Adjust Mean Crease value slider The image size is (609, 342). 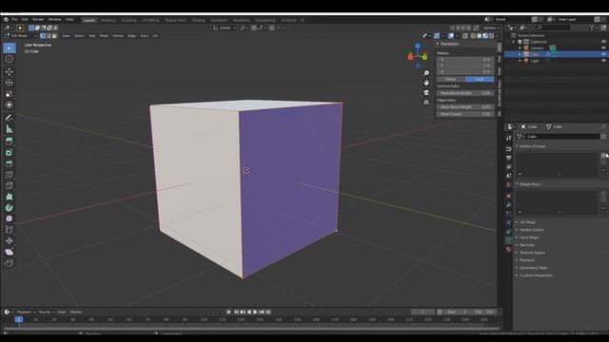[x=465, y=114]
